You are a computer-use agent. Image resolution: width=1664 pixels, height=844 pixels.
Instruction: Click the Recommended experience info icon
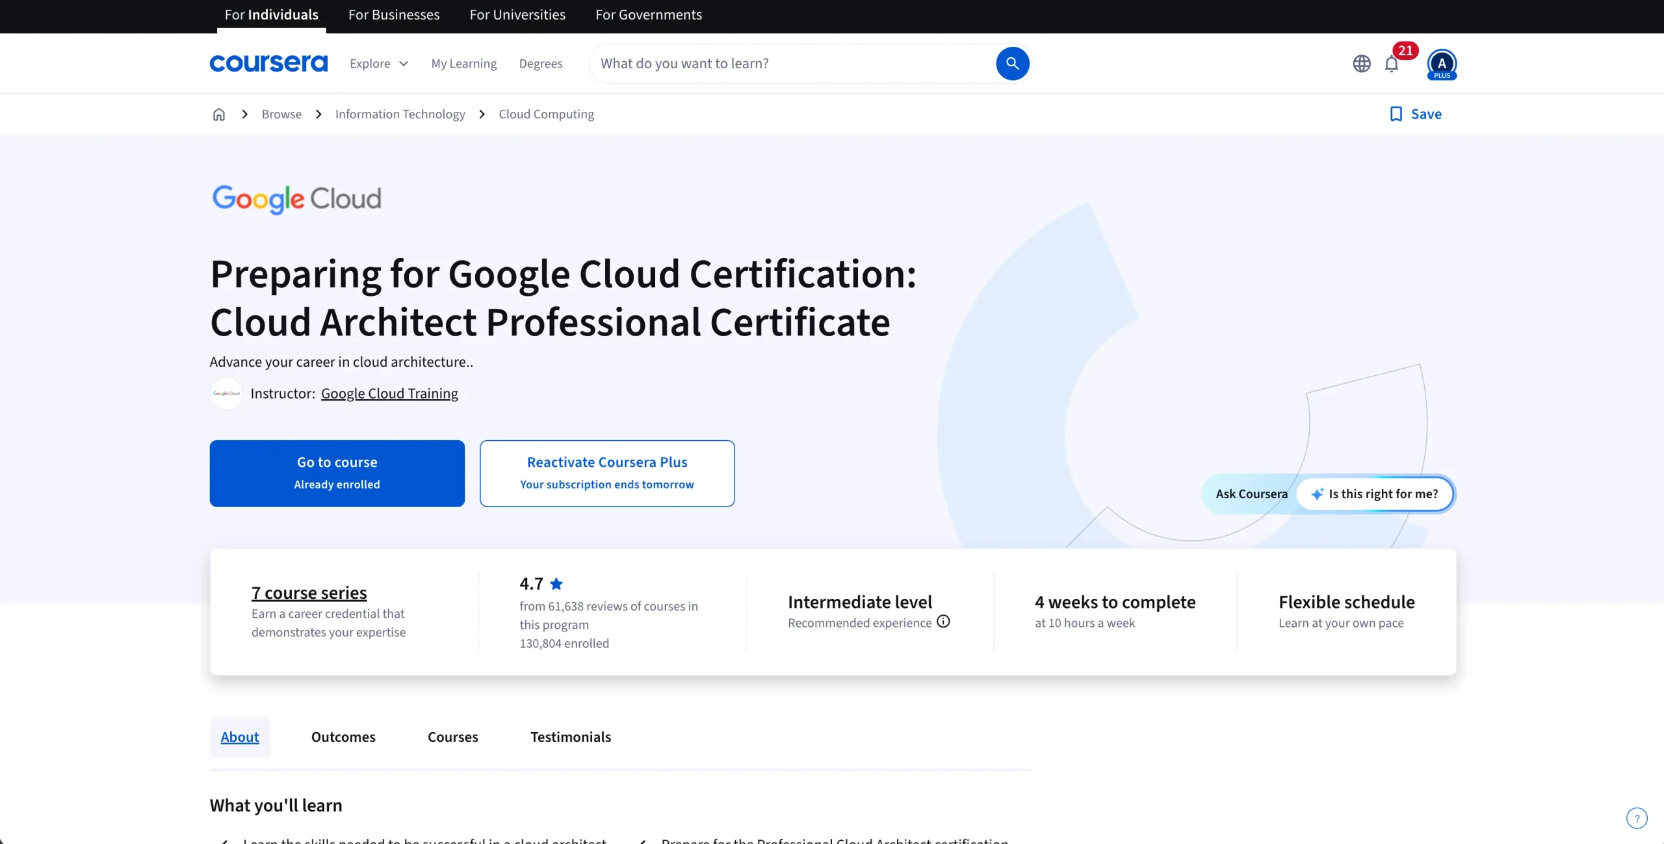pos(943,622)
